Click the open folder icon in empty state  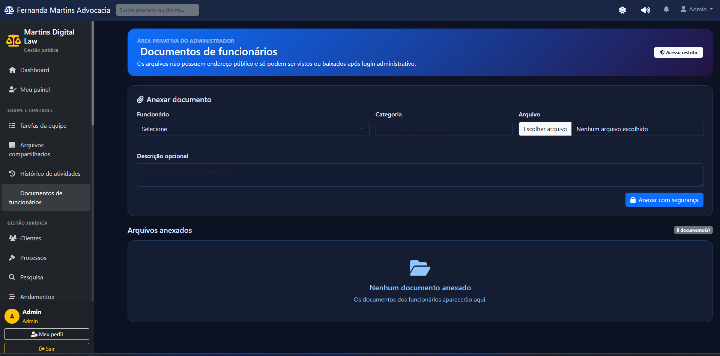click(x=420, y=268)
